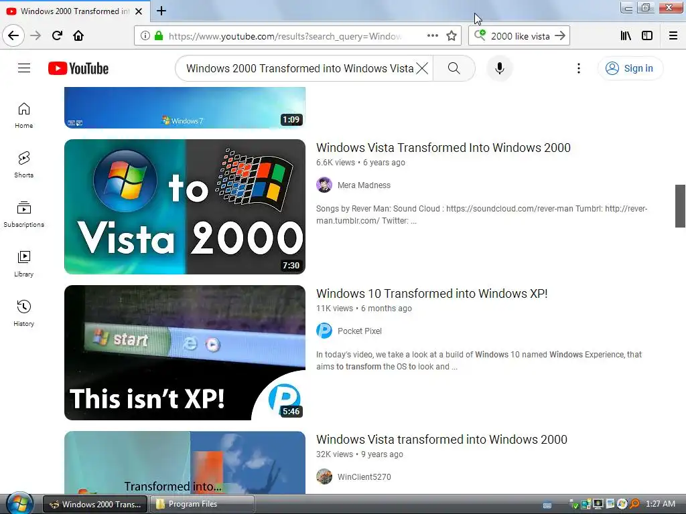Click the 1:27 AM taskbar clock
This screenshot has height=514, width=686.
pyautogui.click(x=660, y=504)
